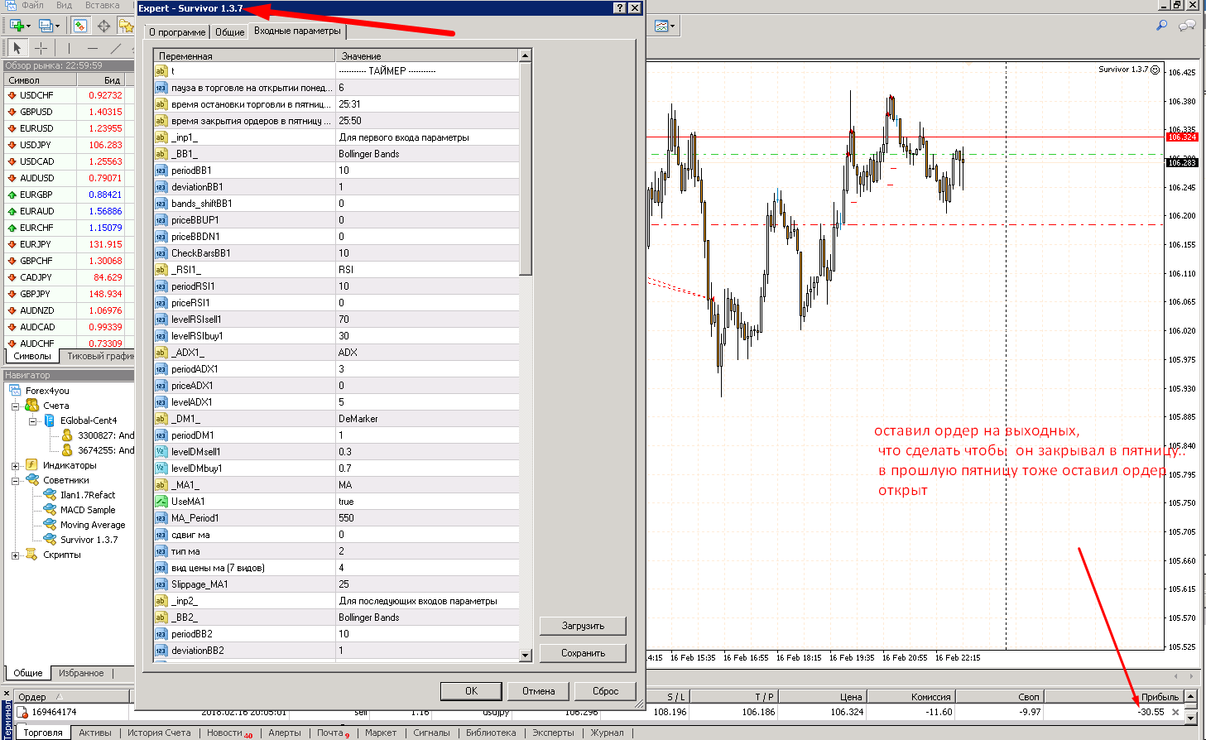Switch to the О программе tab

177,32
